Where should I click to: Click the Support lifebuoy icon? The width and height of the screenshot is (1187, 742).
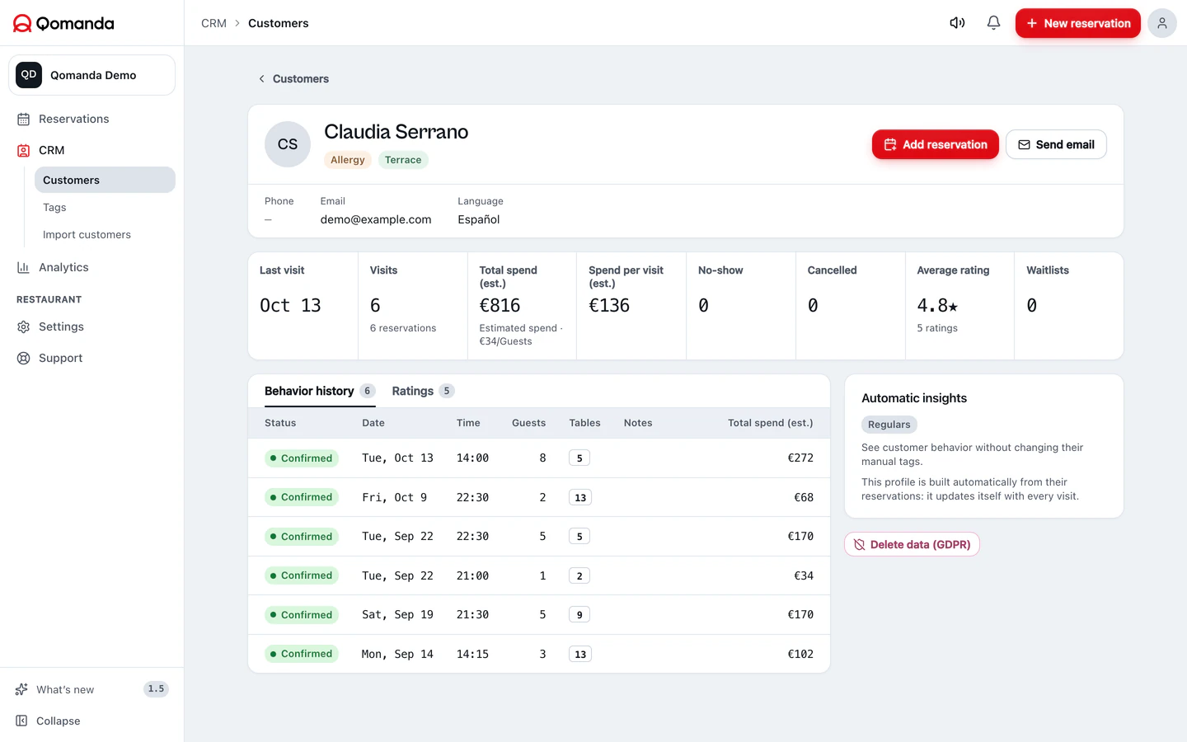(24, 359)
